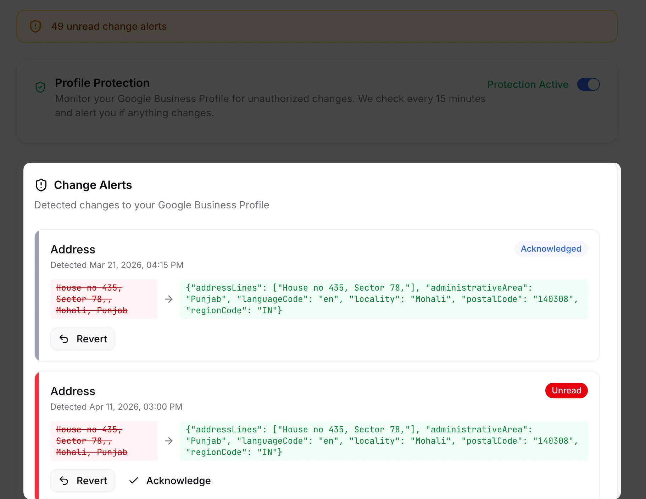Click the undo arrow icon in the Mar 21 alert
Screen dimensions: 646x499
pos(64,339)
